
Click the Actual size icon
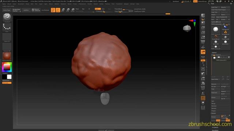point(203,32)
